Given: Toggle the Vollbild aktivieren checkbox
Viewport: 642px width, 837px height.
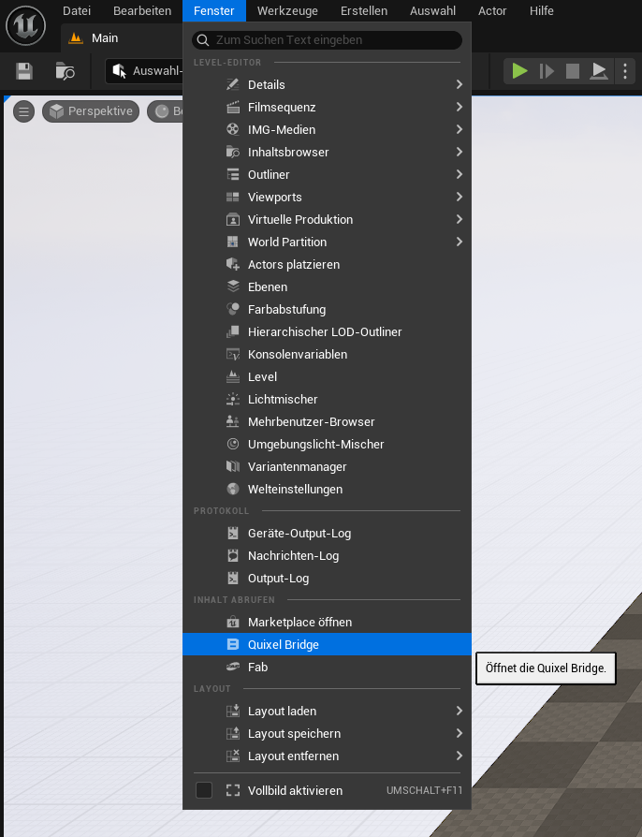Looking at the screenshot, I should click(x=204, y=791).
